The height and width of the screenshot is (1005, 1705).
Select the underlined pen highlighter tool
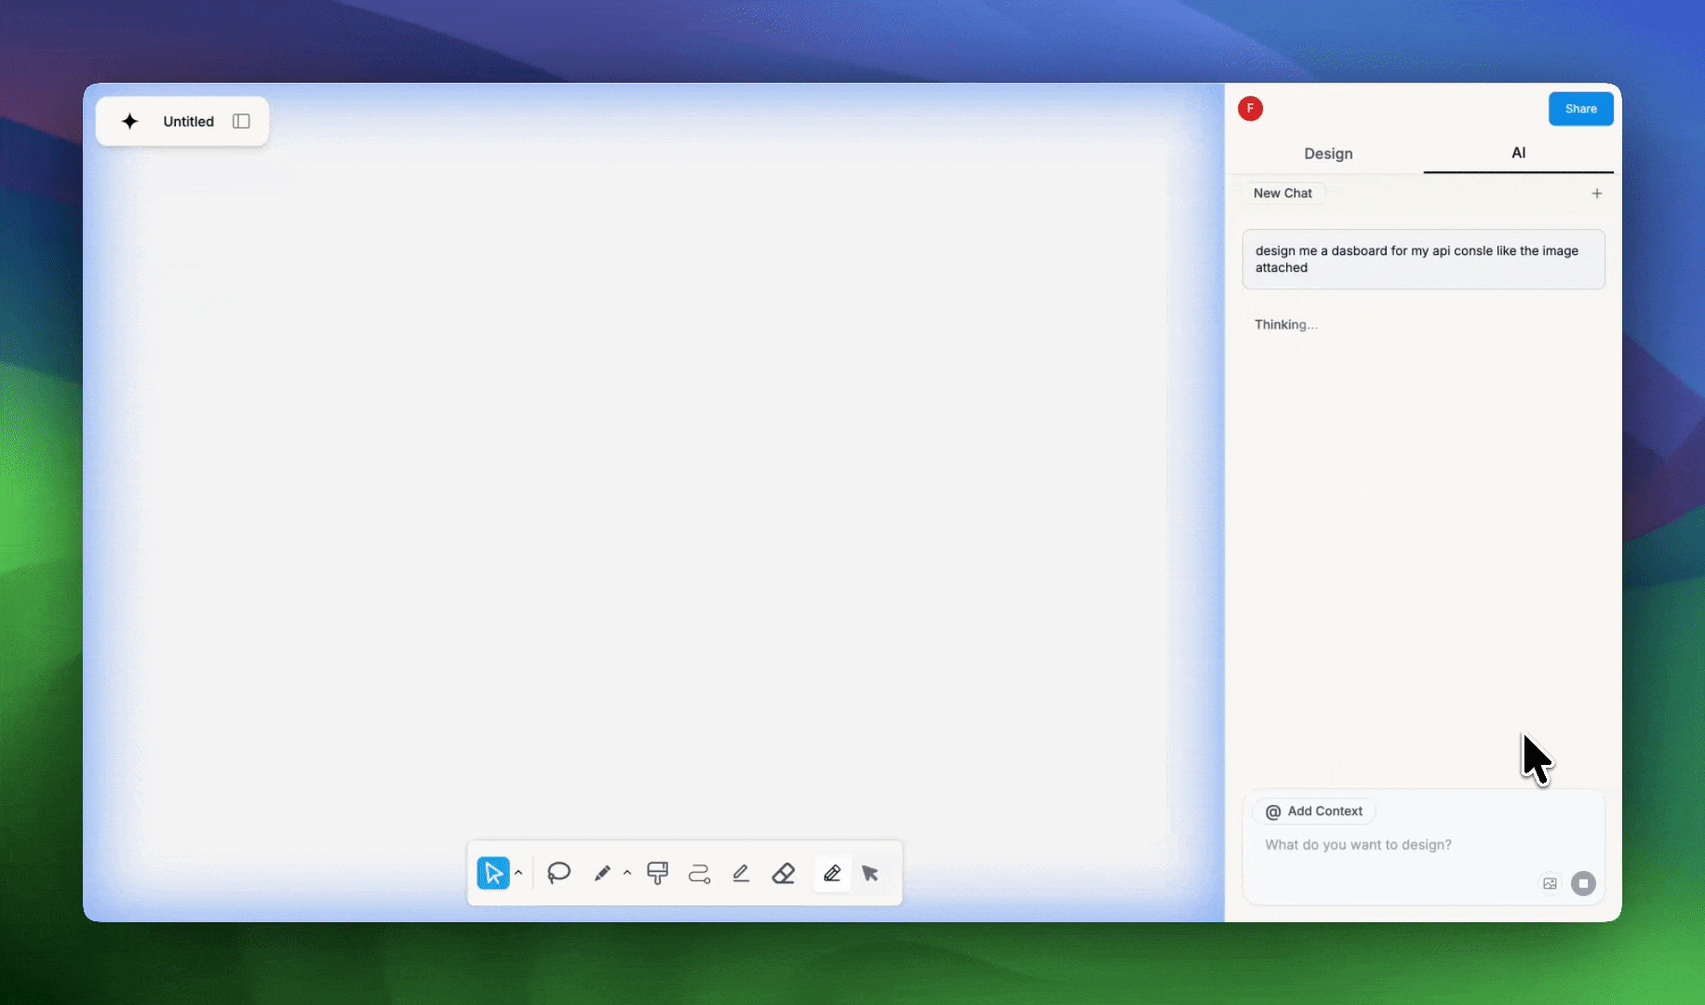tap(741, 873)
